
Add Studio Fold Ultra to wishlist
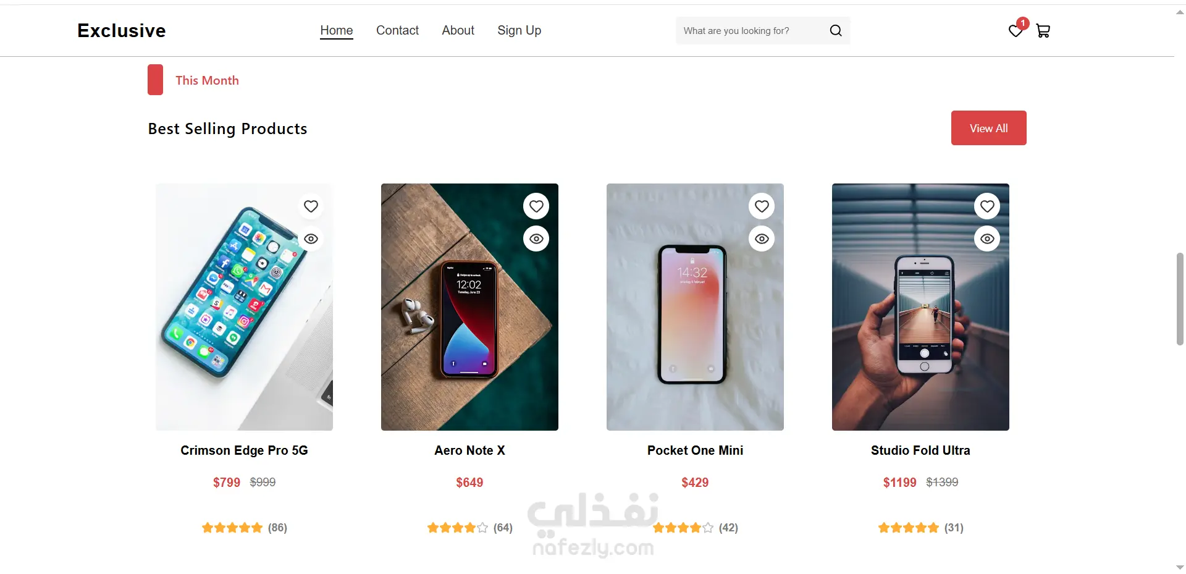(x=987, y=206)
